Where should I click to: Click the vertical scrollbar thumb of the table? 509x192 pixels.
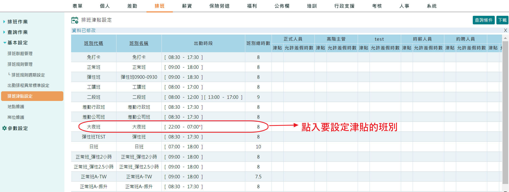[506, 112]
